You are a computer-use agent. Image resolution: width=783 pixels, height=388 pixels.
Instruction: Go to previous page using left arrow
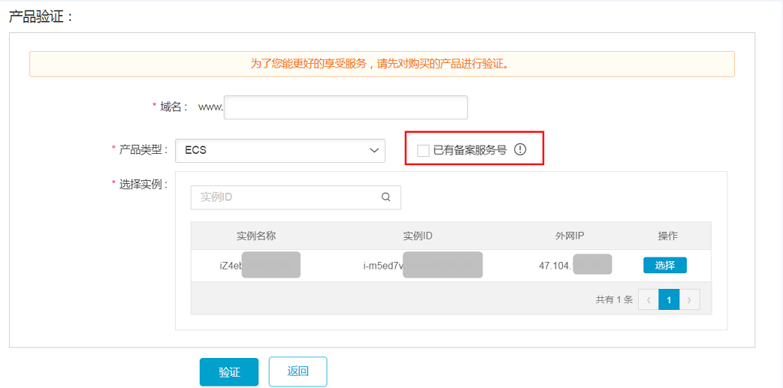tap(648, 299)
